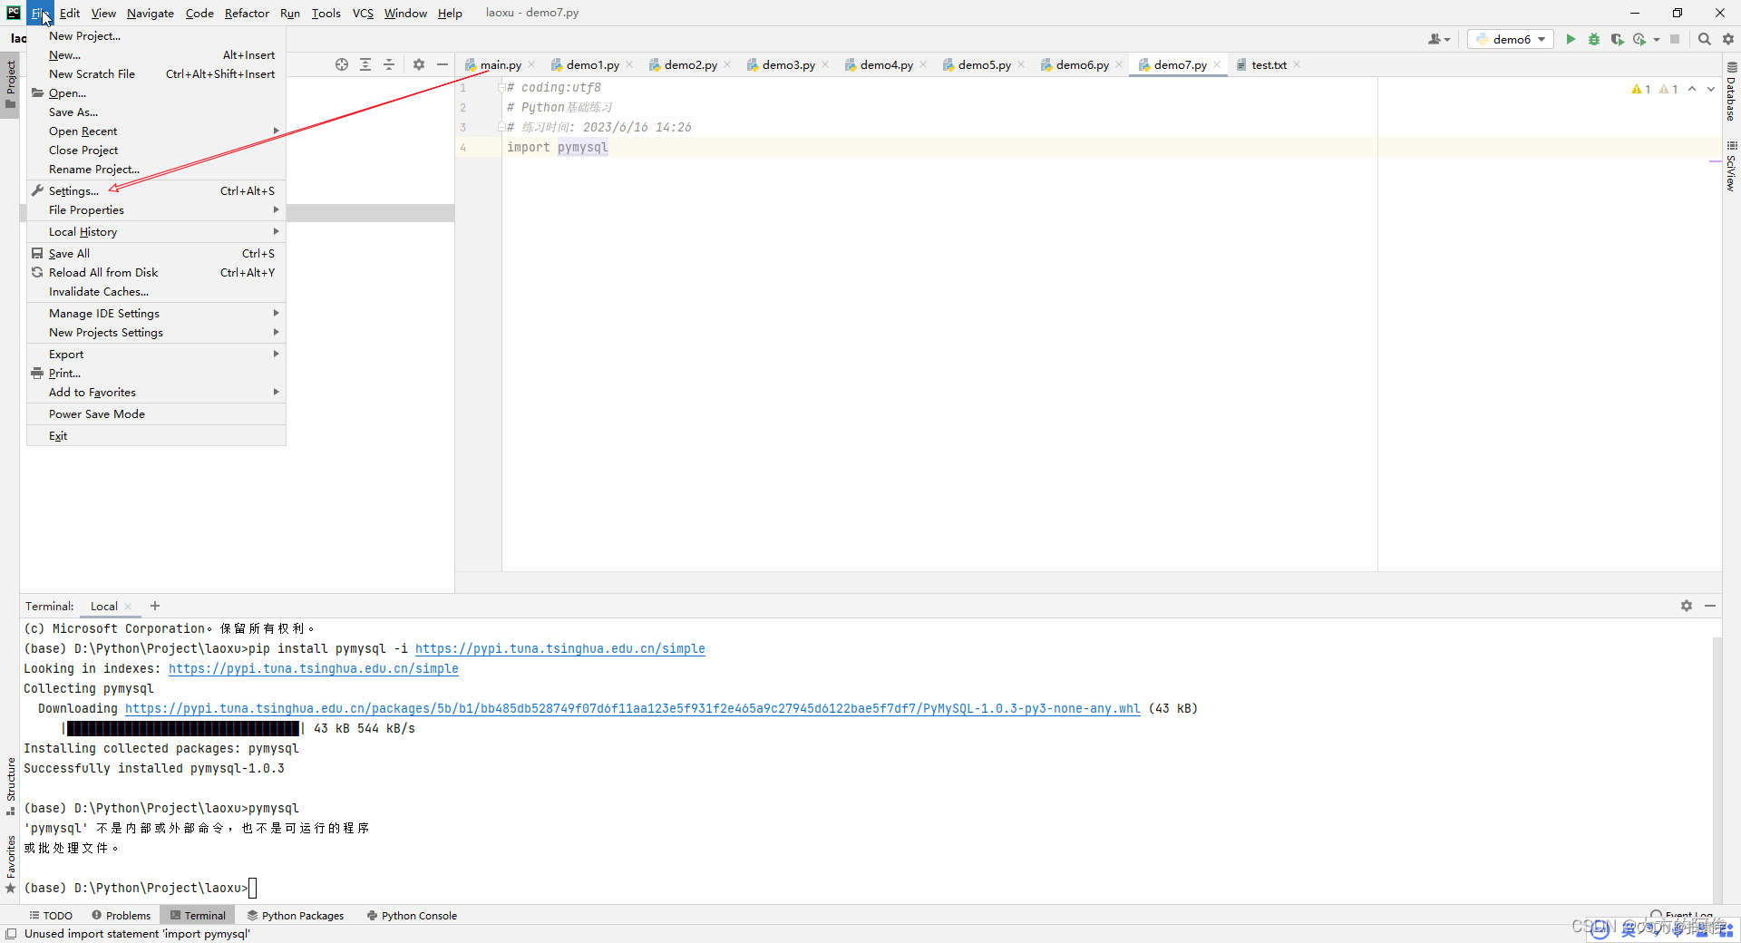The width and height of the screenshot is (1741, 943).
Task: Open the user account icon in the toolbar
Action: point(1438,39)
